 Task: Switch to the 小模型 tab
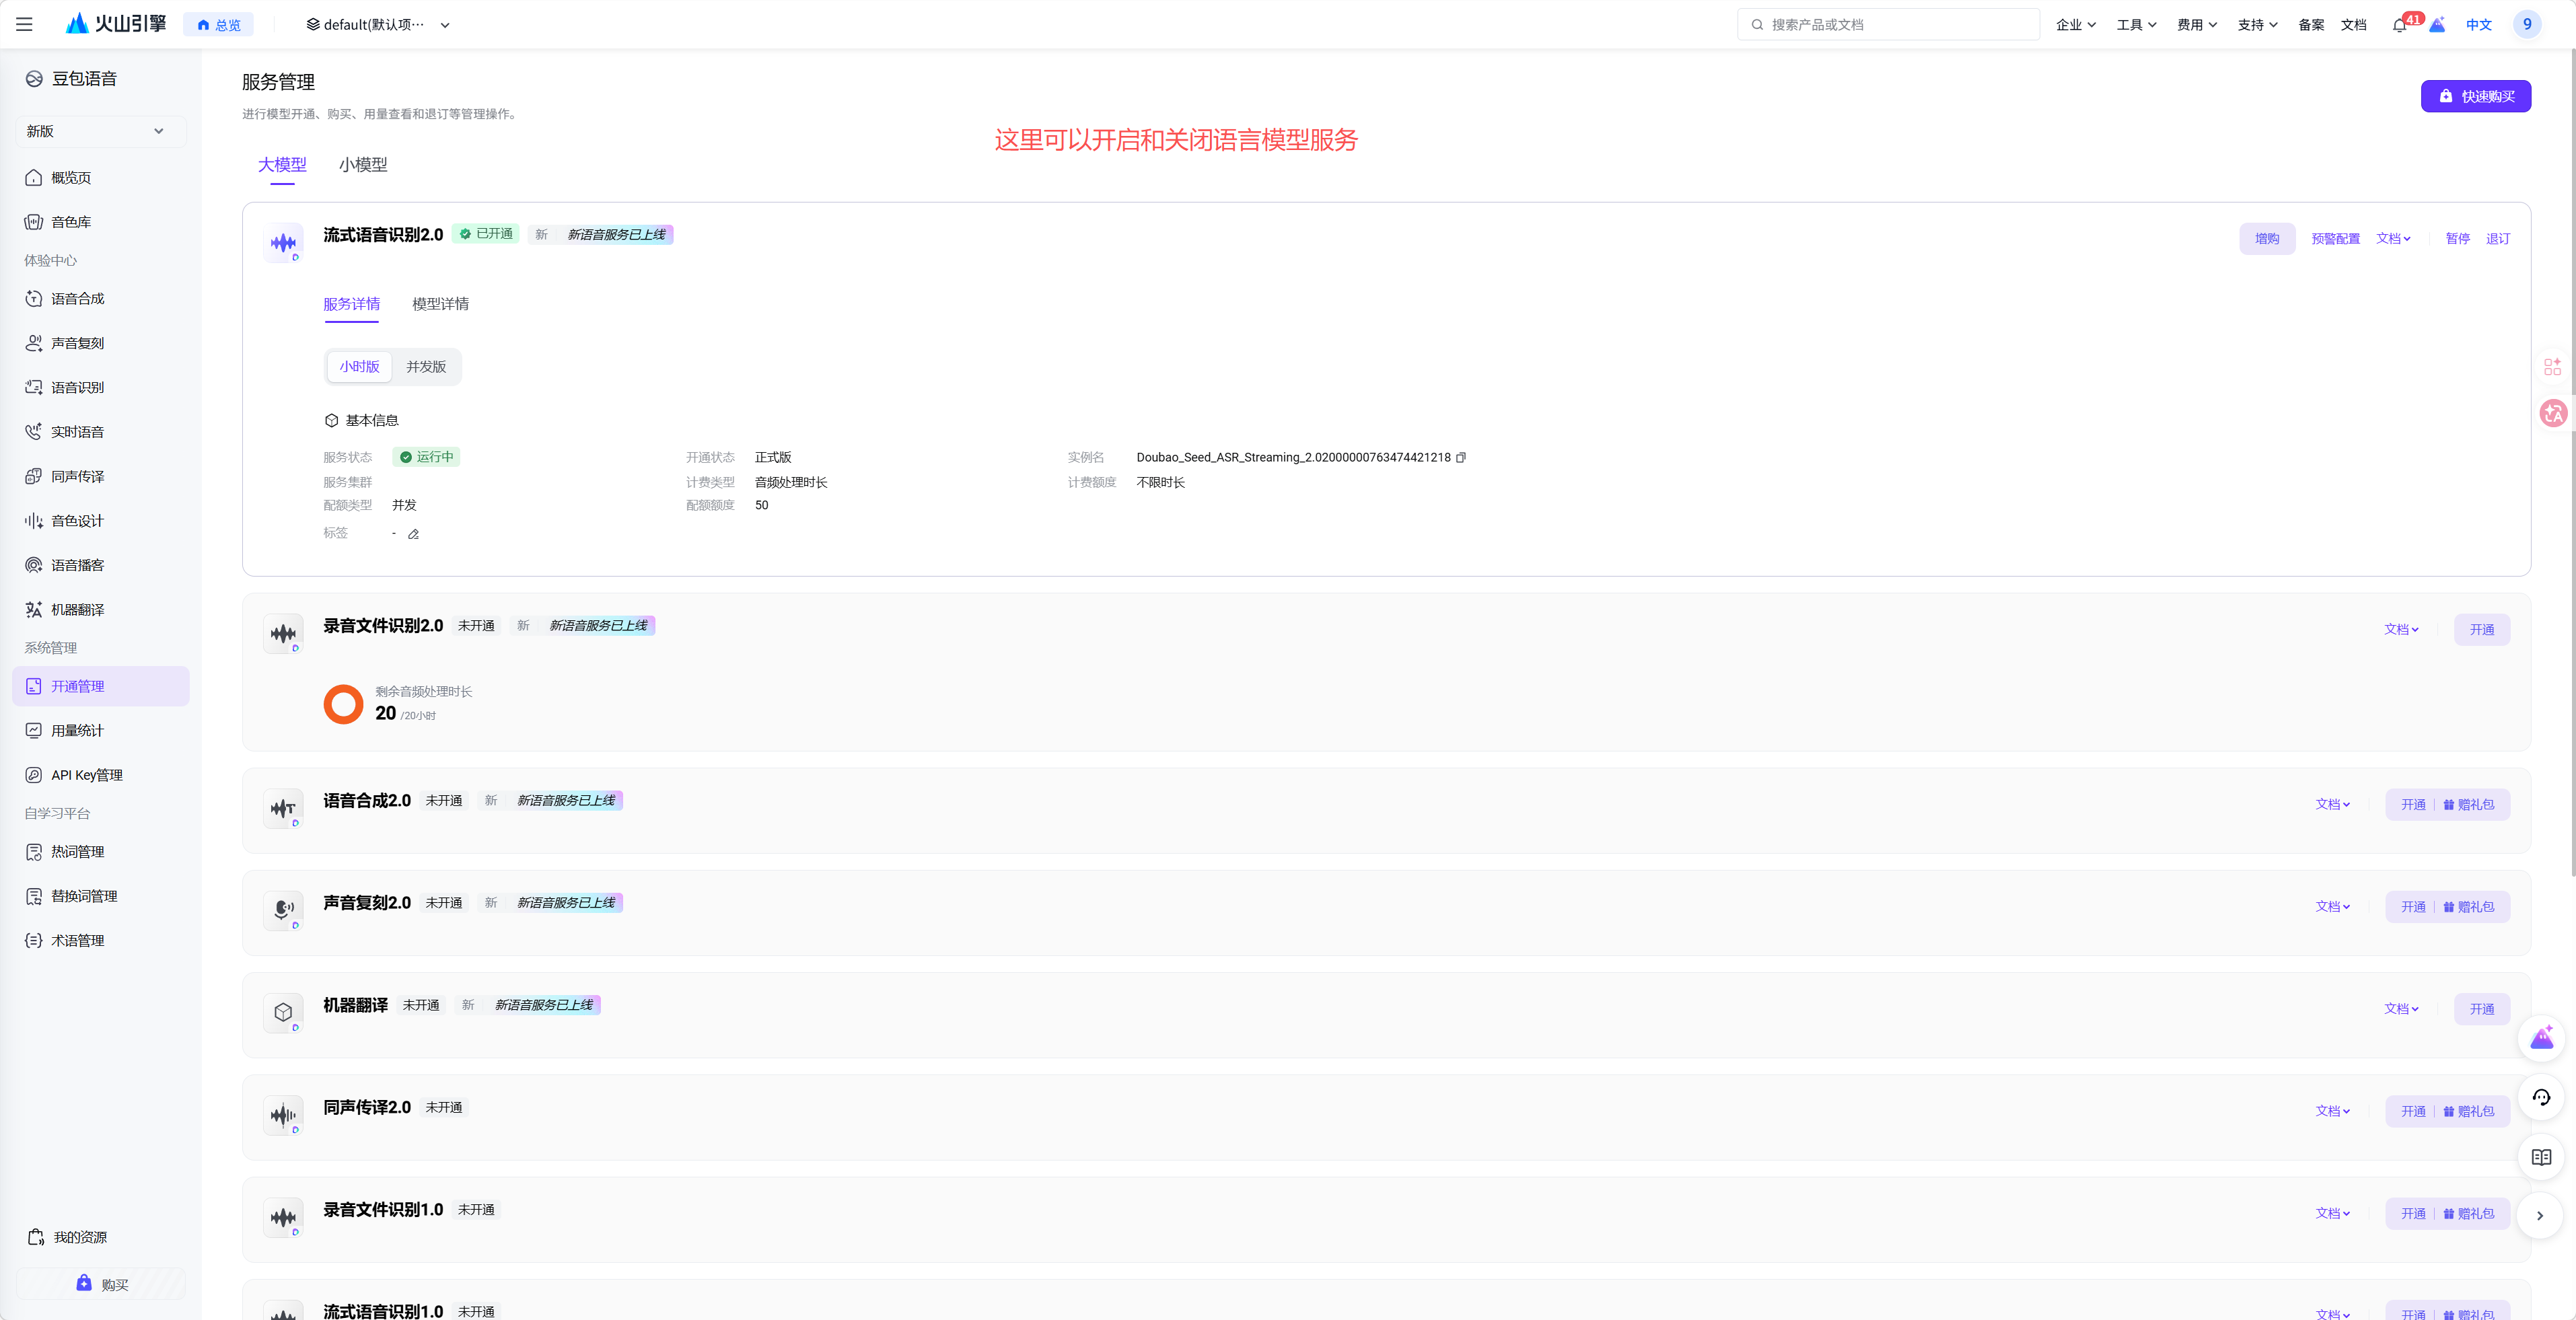[363, 165]
